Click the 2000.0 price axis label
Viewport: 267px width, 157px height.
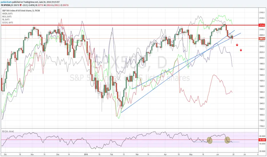click(262, 58)
